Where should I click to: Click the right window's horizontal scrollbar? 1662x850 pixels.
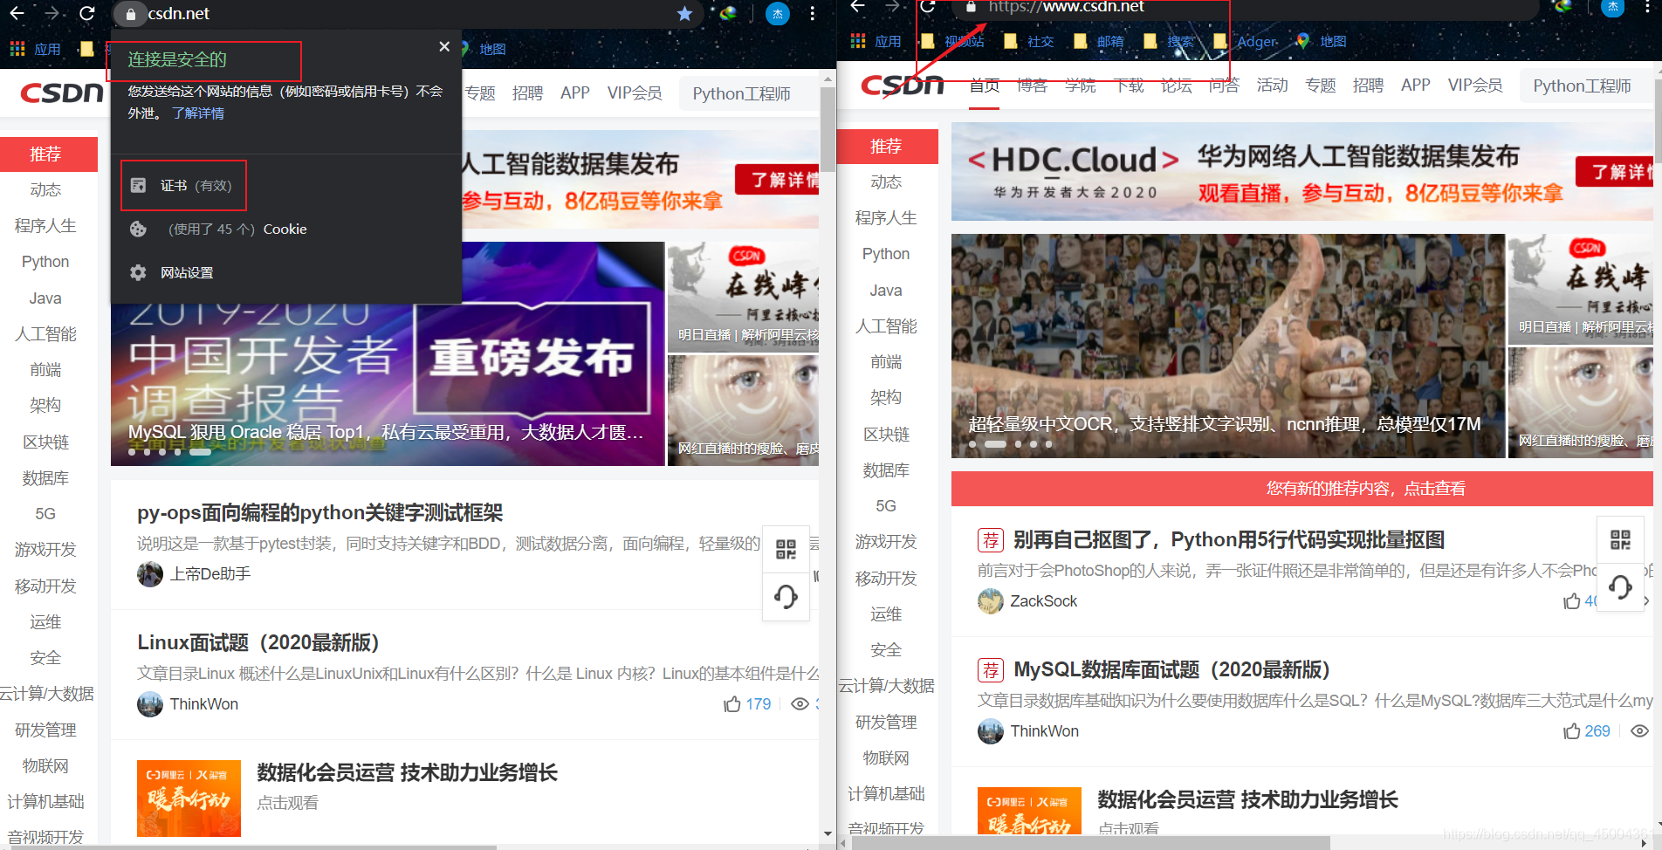point(1091,843)
